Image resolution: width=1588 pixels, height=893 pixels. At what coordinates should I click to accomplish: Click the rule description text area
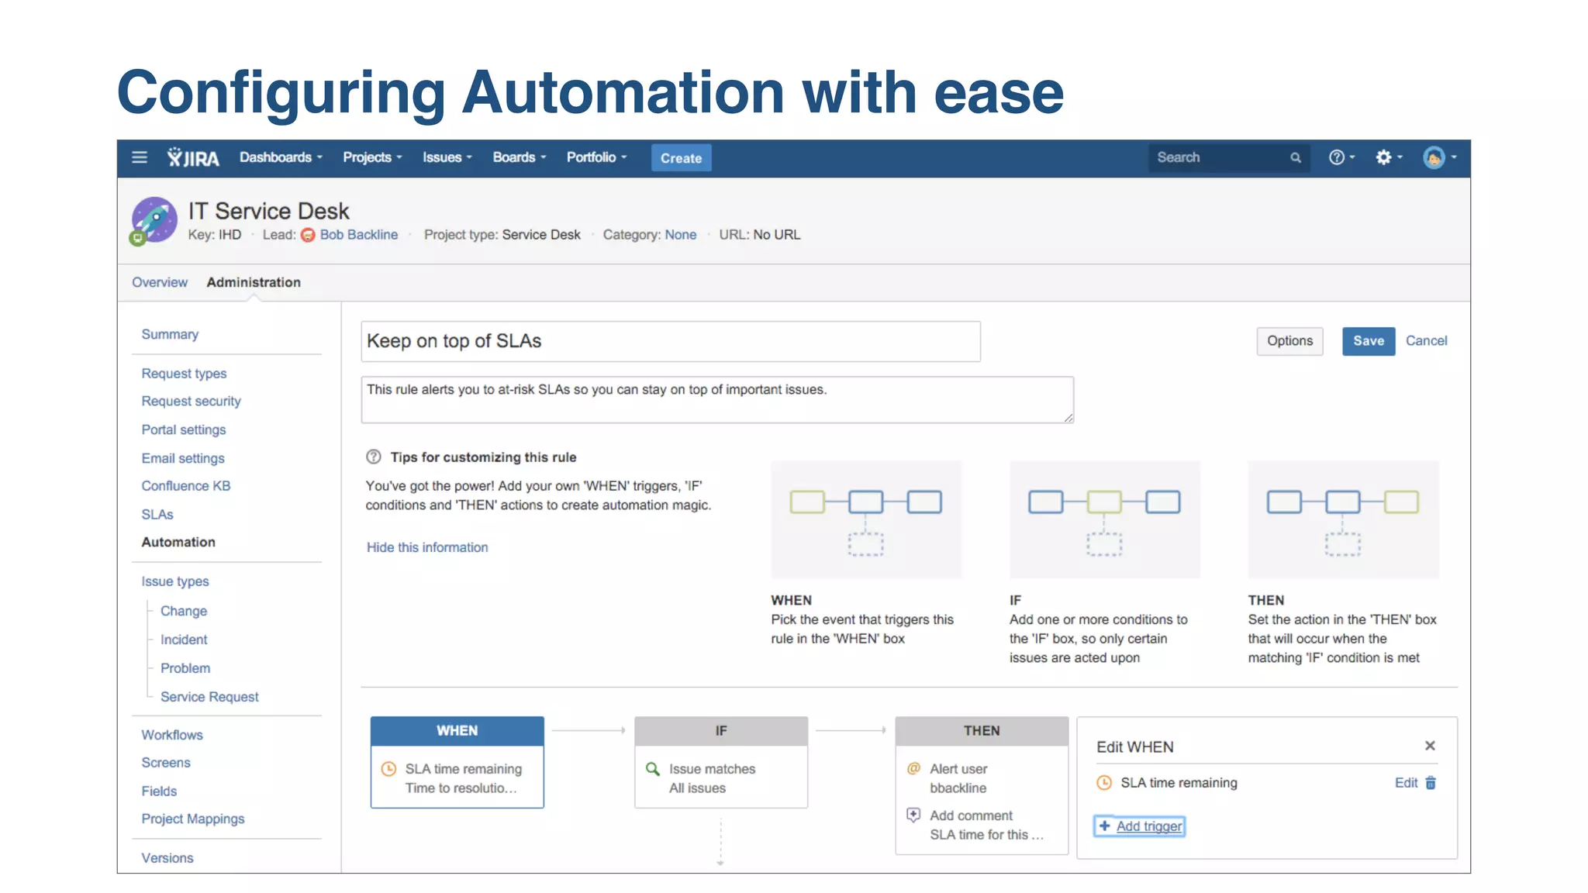(717, 400)
